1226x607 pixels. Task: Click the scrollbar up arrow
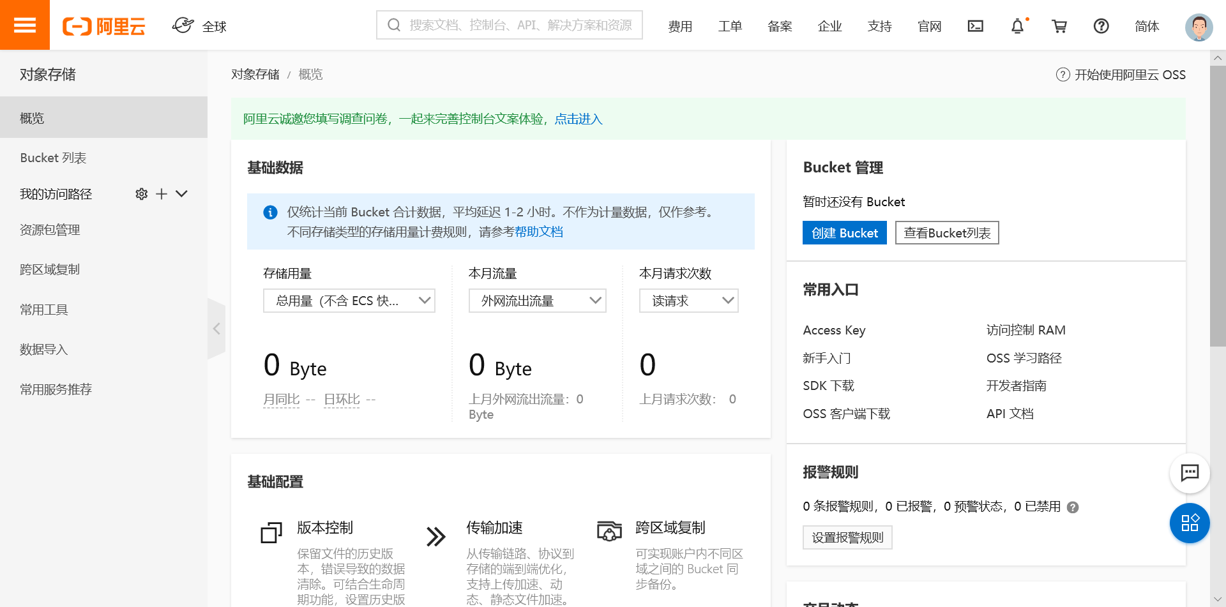1218,58
